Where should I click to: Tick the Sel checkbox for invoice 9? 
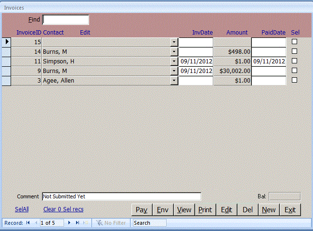pos(294,70)
